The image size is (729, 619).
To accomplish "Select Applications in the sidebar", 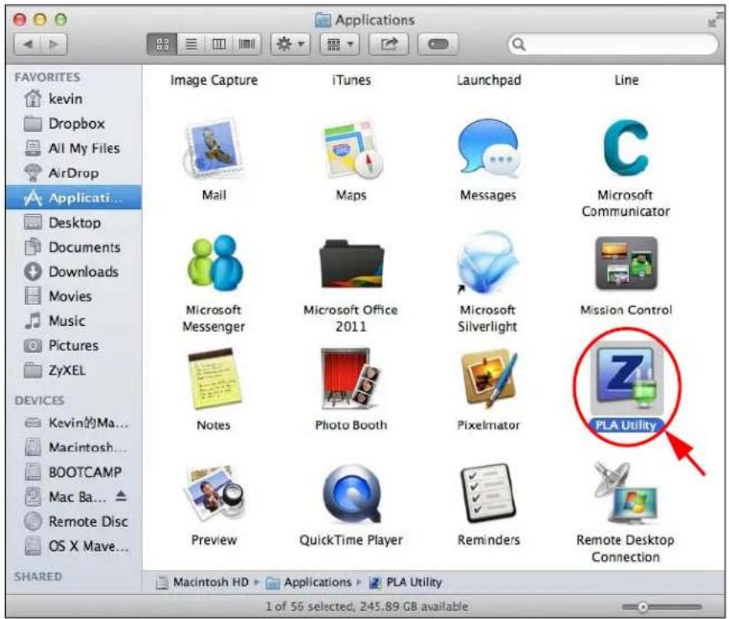I will [73, 197].
